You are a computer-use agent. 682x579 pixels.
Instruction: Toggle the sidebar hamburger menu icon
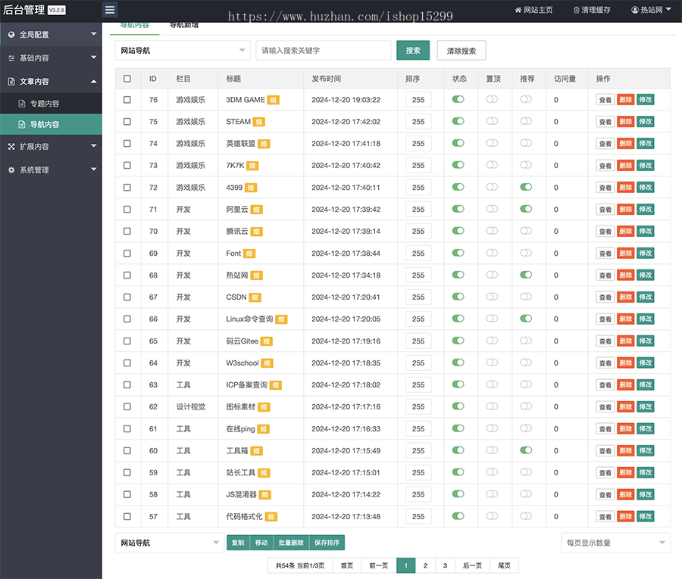(x=110, y=10)
